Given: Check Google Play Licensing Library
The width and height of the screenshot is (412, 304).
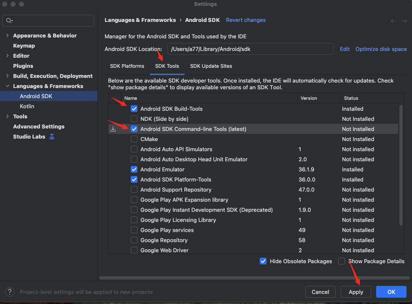Looking at the screenshot, I should pos(134,220).
